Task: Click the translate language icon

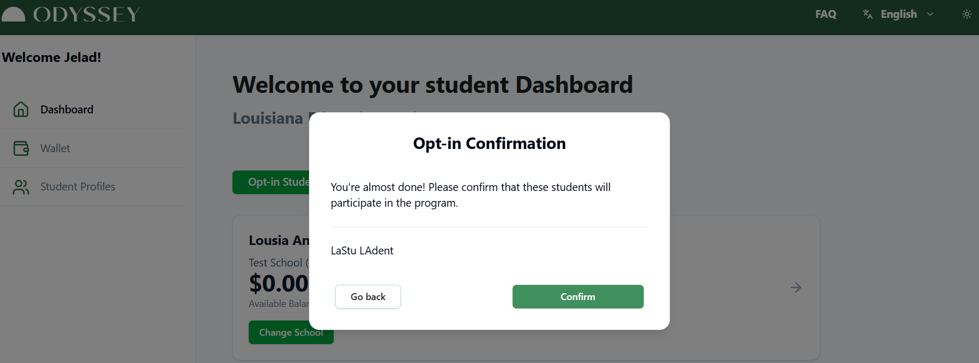Action: tap(868, 14)
